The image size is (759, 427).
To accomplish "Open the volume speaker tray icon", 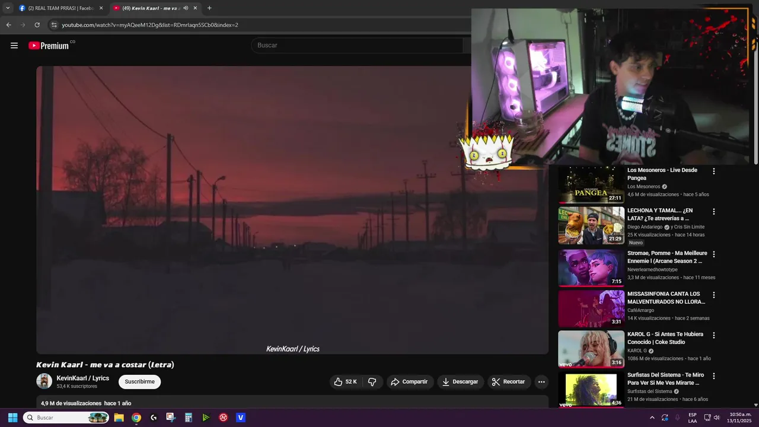I will click(716, 418).
